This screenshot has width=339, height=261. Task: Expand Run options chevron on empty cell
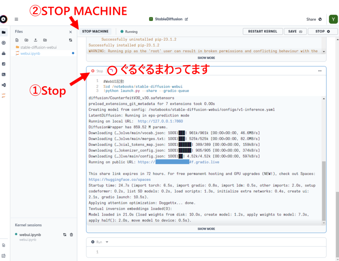pos(107,242)
